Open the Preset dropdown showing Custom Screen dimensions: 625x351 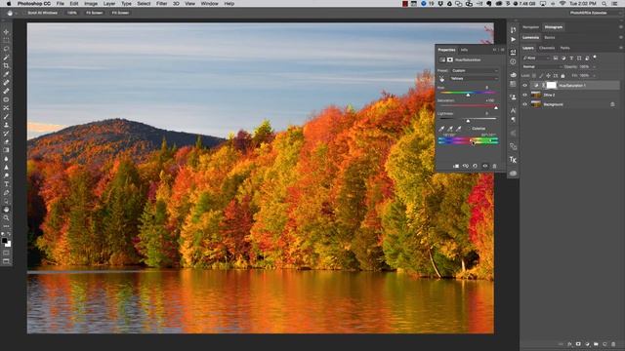pyautogui.click(x=475, y=70)
